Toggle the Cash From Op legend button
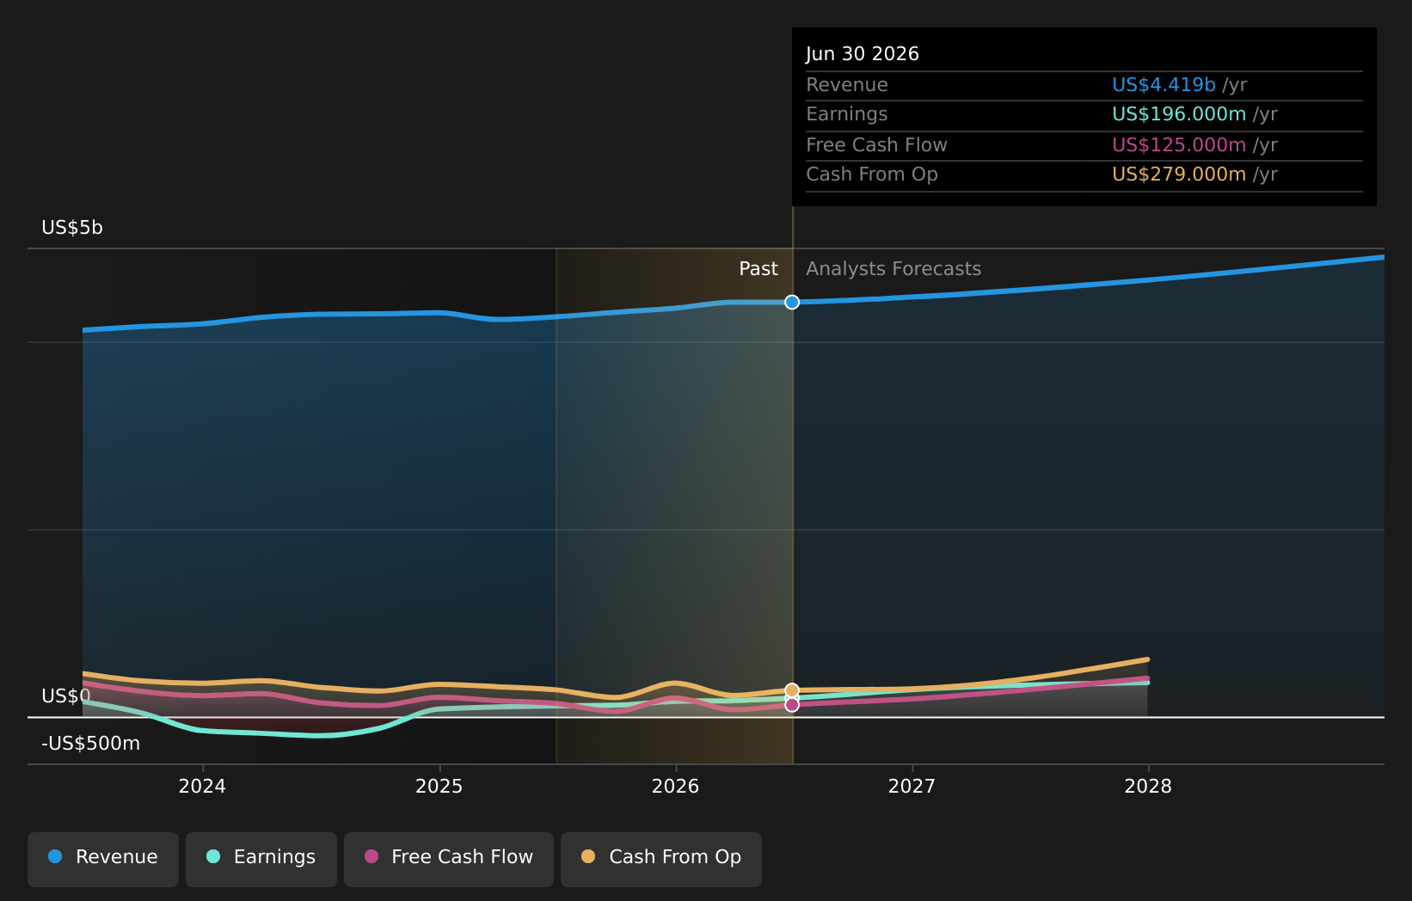1412x901 pixels. click(661, 859)
